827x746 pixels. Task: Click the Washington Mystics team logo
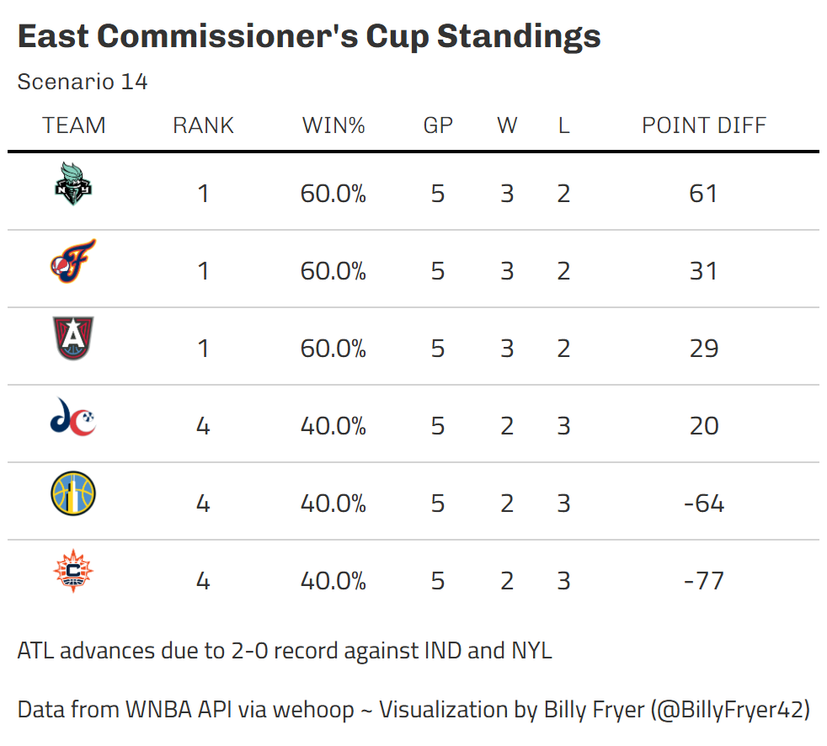[73, 418]
